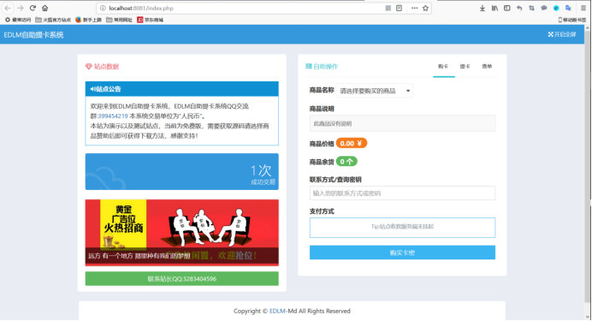Click the browser forward arrow
Viewport: 592px width, 321px height.
20,8
